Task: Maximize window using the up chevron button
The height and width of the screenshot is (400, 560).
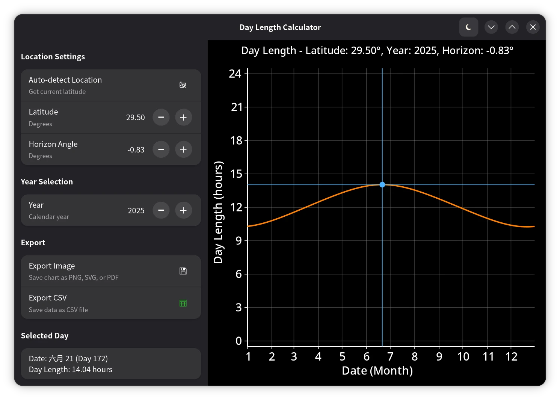Action: (x=512, y=27)
